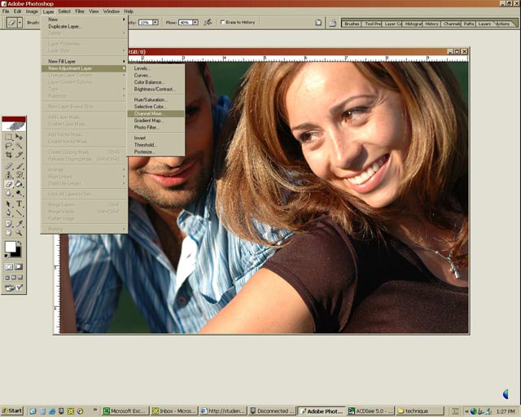521x417 pixels.
Task: Open the Filter menu
Action: tap(80, 11)
